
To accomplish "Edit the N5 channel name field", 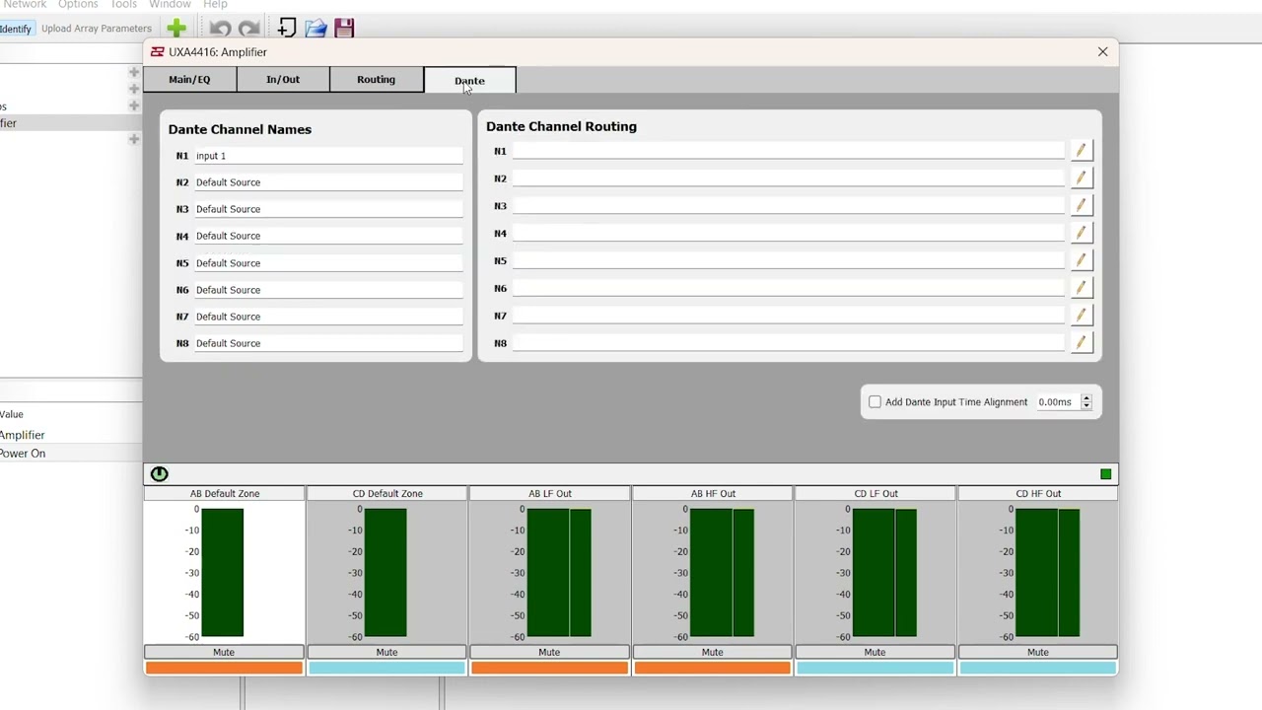I will pos(328,263).
